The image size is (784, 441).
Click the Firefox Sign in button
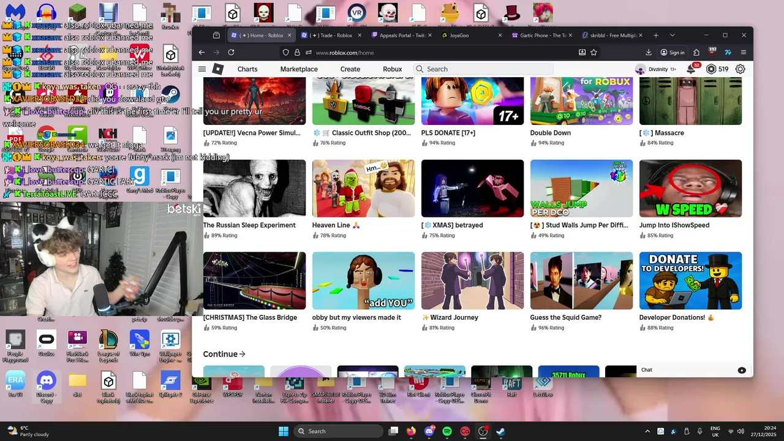(x=673, y=53)
